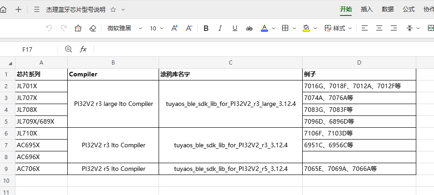
Task: Click the 芯片系列 header cell
Action: coord(41,75)
